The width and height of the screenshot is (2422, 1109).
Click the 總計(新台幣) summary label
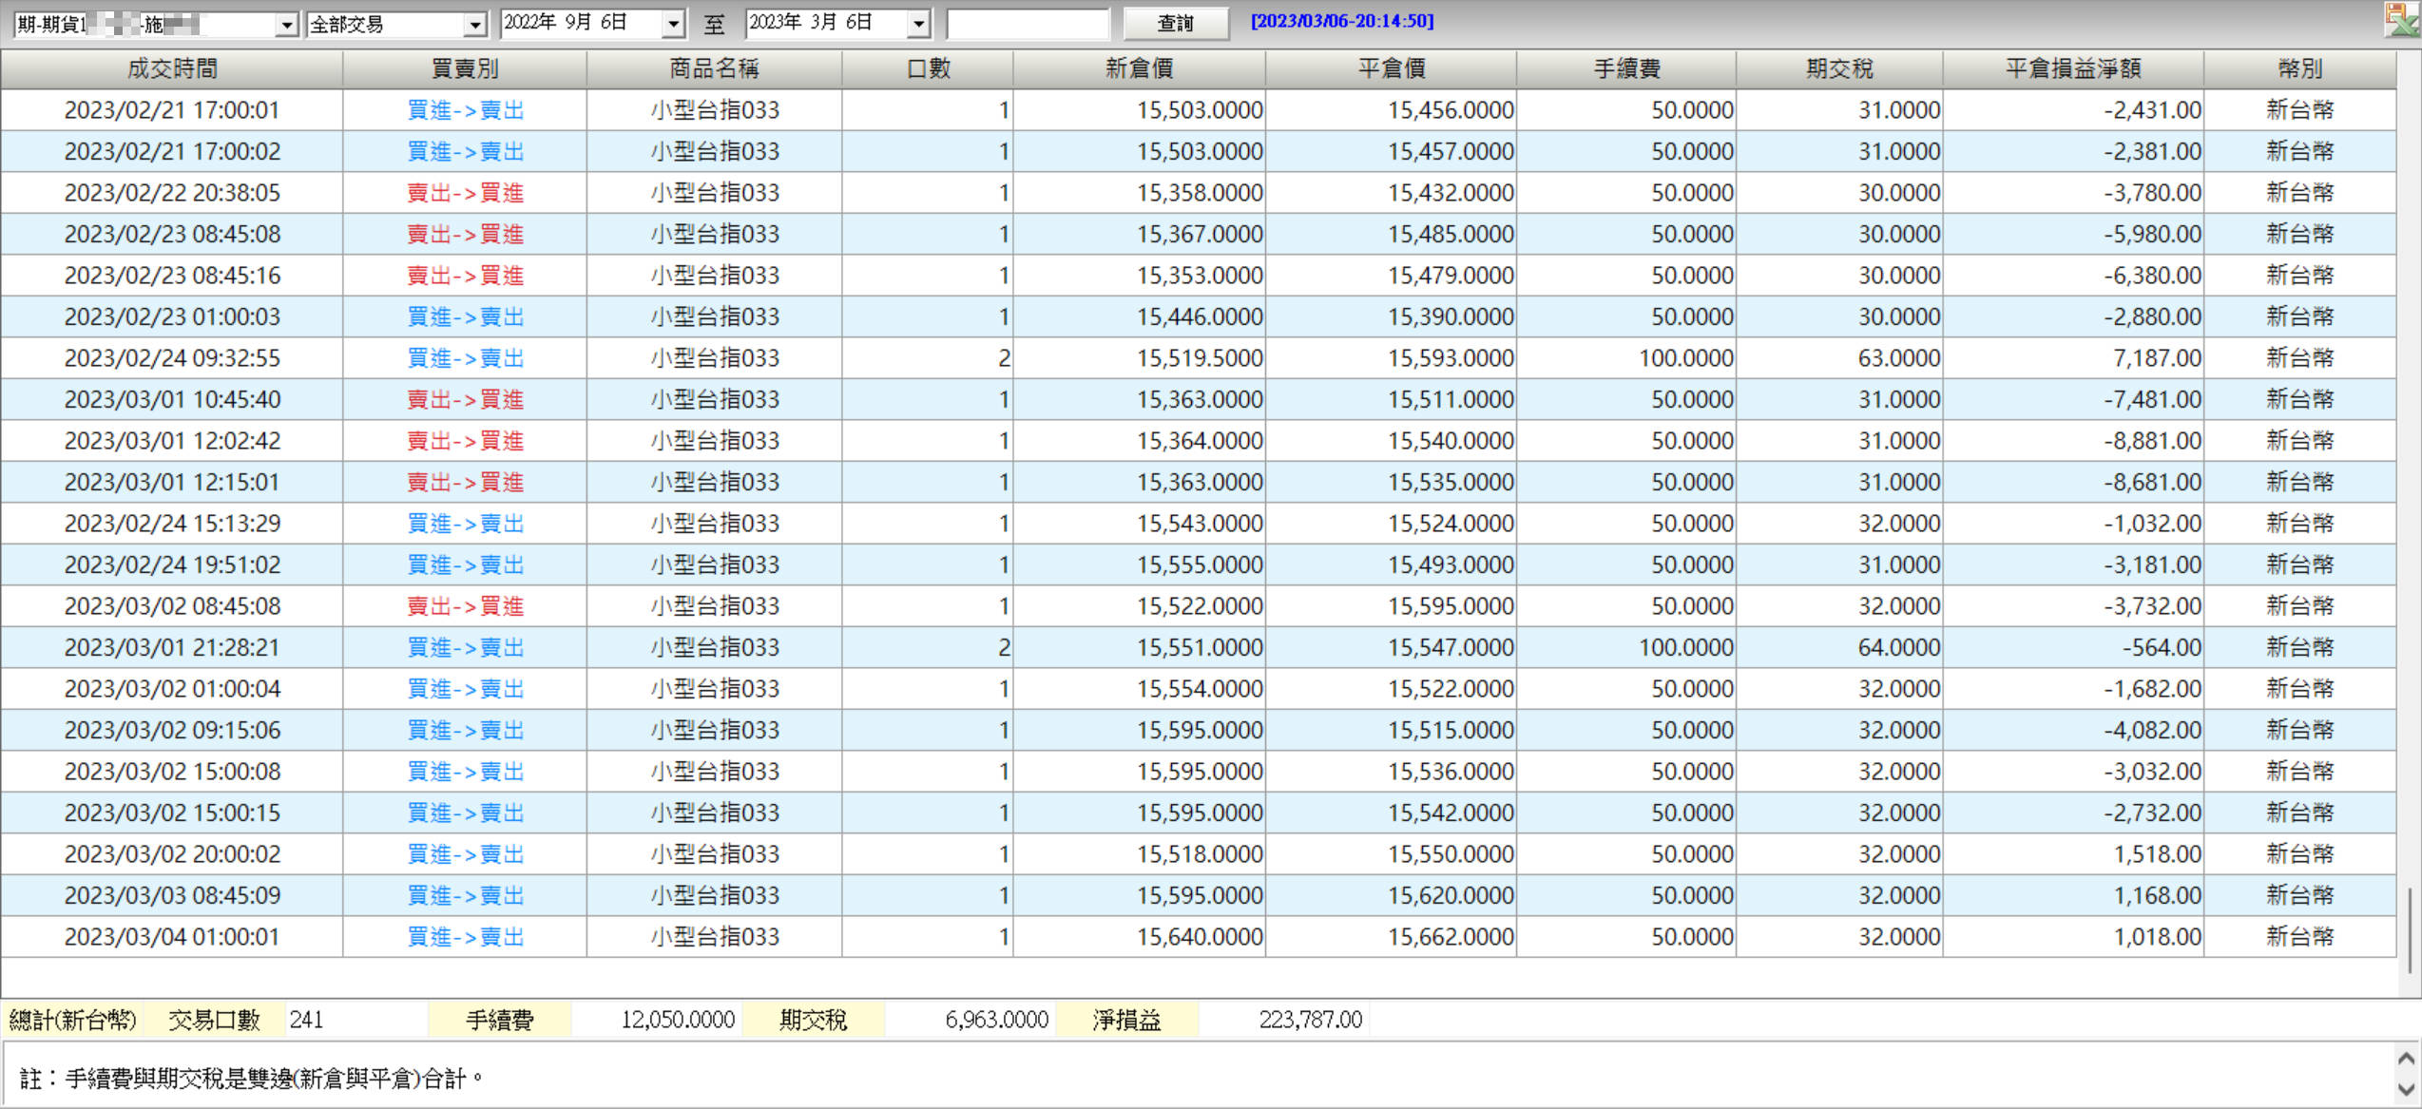point(72,1021)
